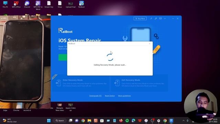The width and height of the screenshot is (220, 124).
Task: Open the Discord desktop shortcut
Action: click(27, 4)
